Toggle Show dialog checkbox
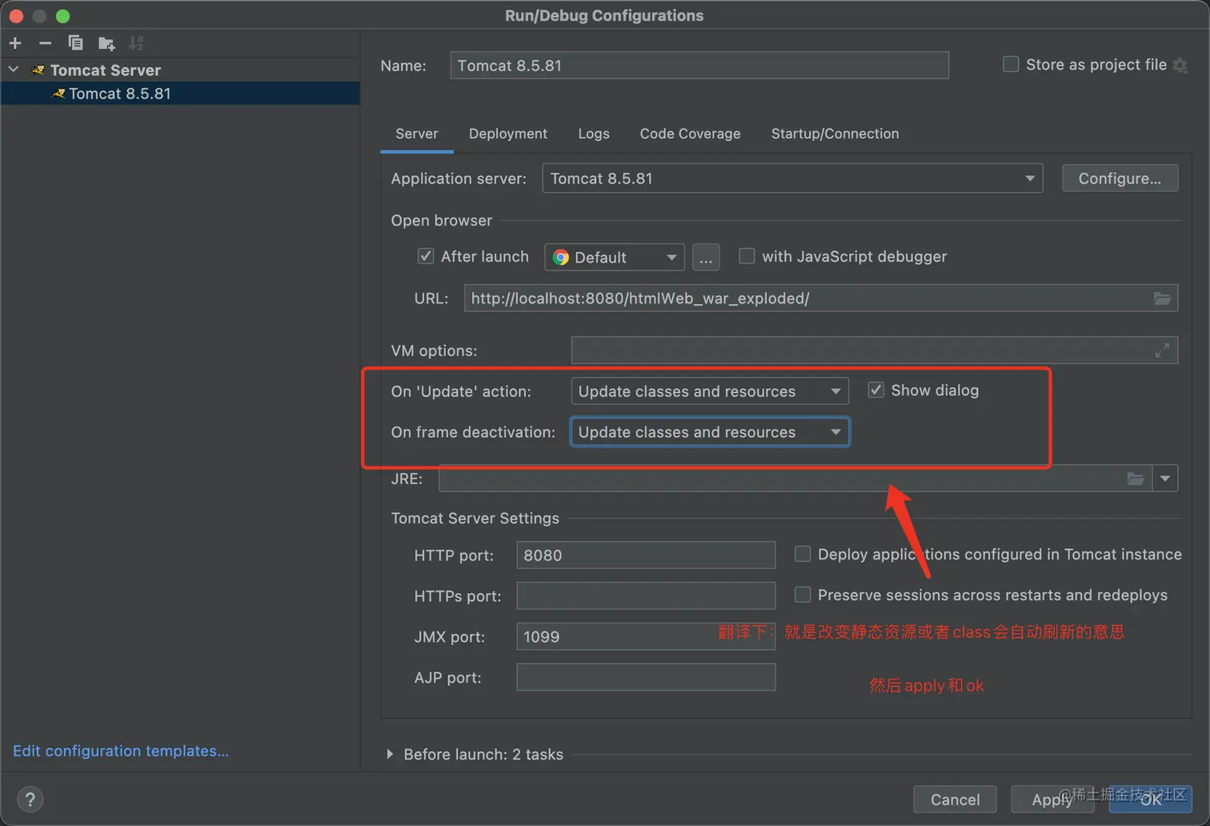Viewport: 1210px width, 826px height. point(876,390)
